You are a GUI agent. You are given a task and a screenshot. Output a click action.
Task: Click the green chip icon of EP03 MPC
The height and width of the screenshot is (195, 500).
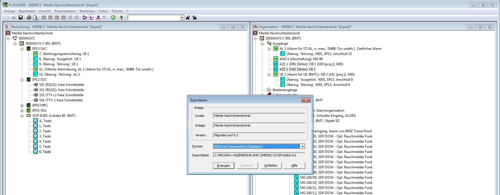(x=29, y=105)
